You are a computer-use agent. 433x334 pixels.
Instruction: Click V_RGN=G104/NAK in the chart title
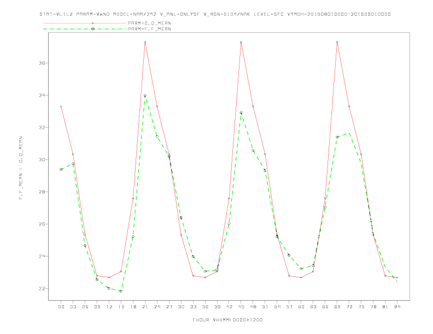227,14
